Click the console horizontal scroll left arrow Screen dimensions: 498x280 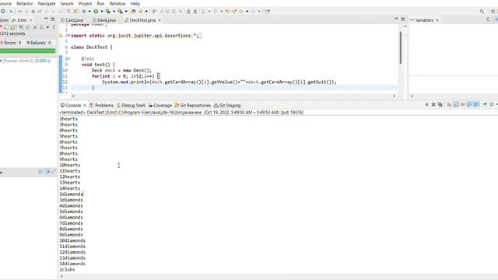click(x=61, y=277)
